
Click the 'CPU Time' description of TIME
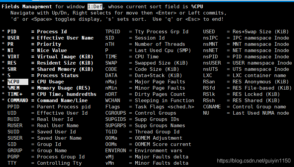(x=147, y=57)
